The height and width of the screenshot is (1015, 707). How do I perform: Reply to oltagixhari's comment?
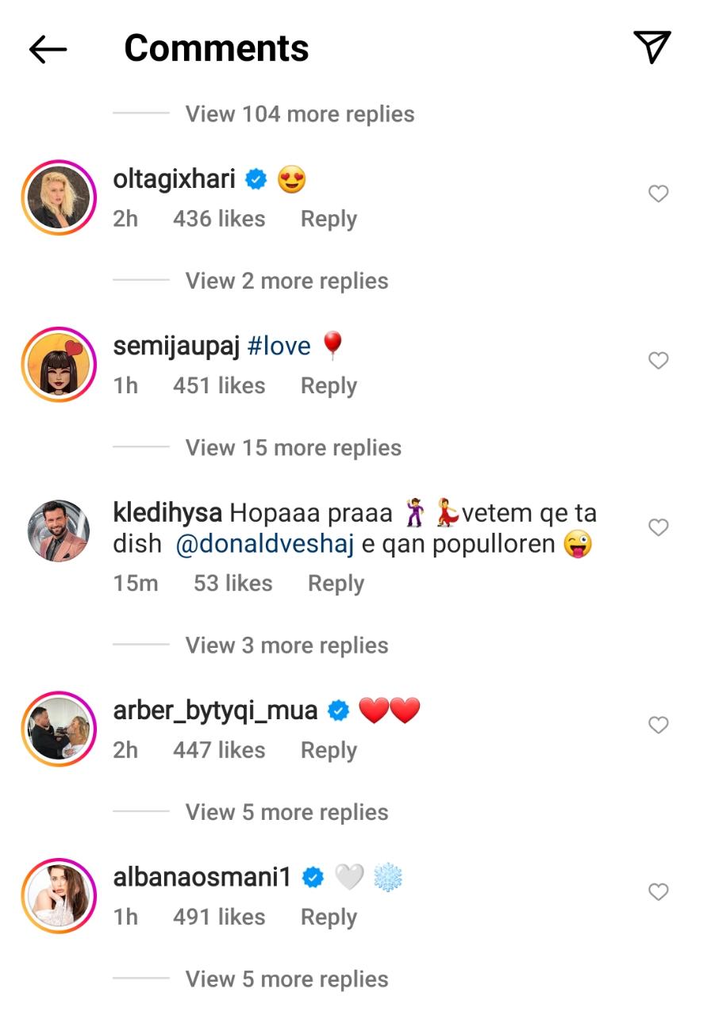(x=329, y=220)
